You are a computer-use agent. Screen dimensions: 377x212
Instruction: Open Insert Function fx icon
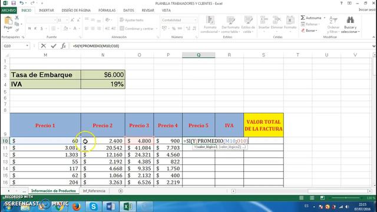(x=63, y=46)
